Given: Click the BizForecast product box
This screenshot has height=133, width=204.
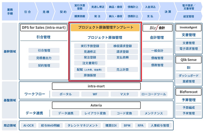Looking at the screenshot, I should pos(188,92).
